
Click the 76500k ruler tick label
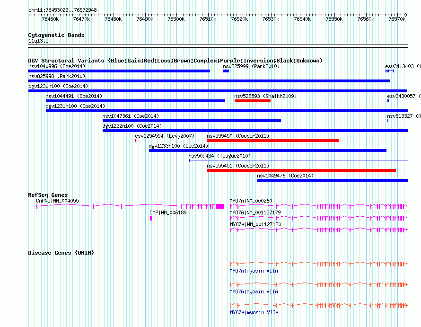point(176,19)
